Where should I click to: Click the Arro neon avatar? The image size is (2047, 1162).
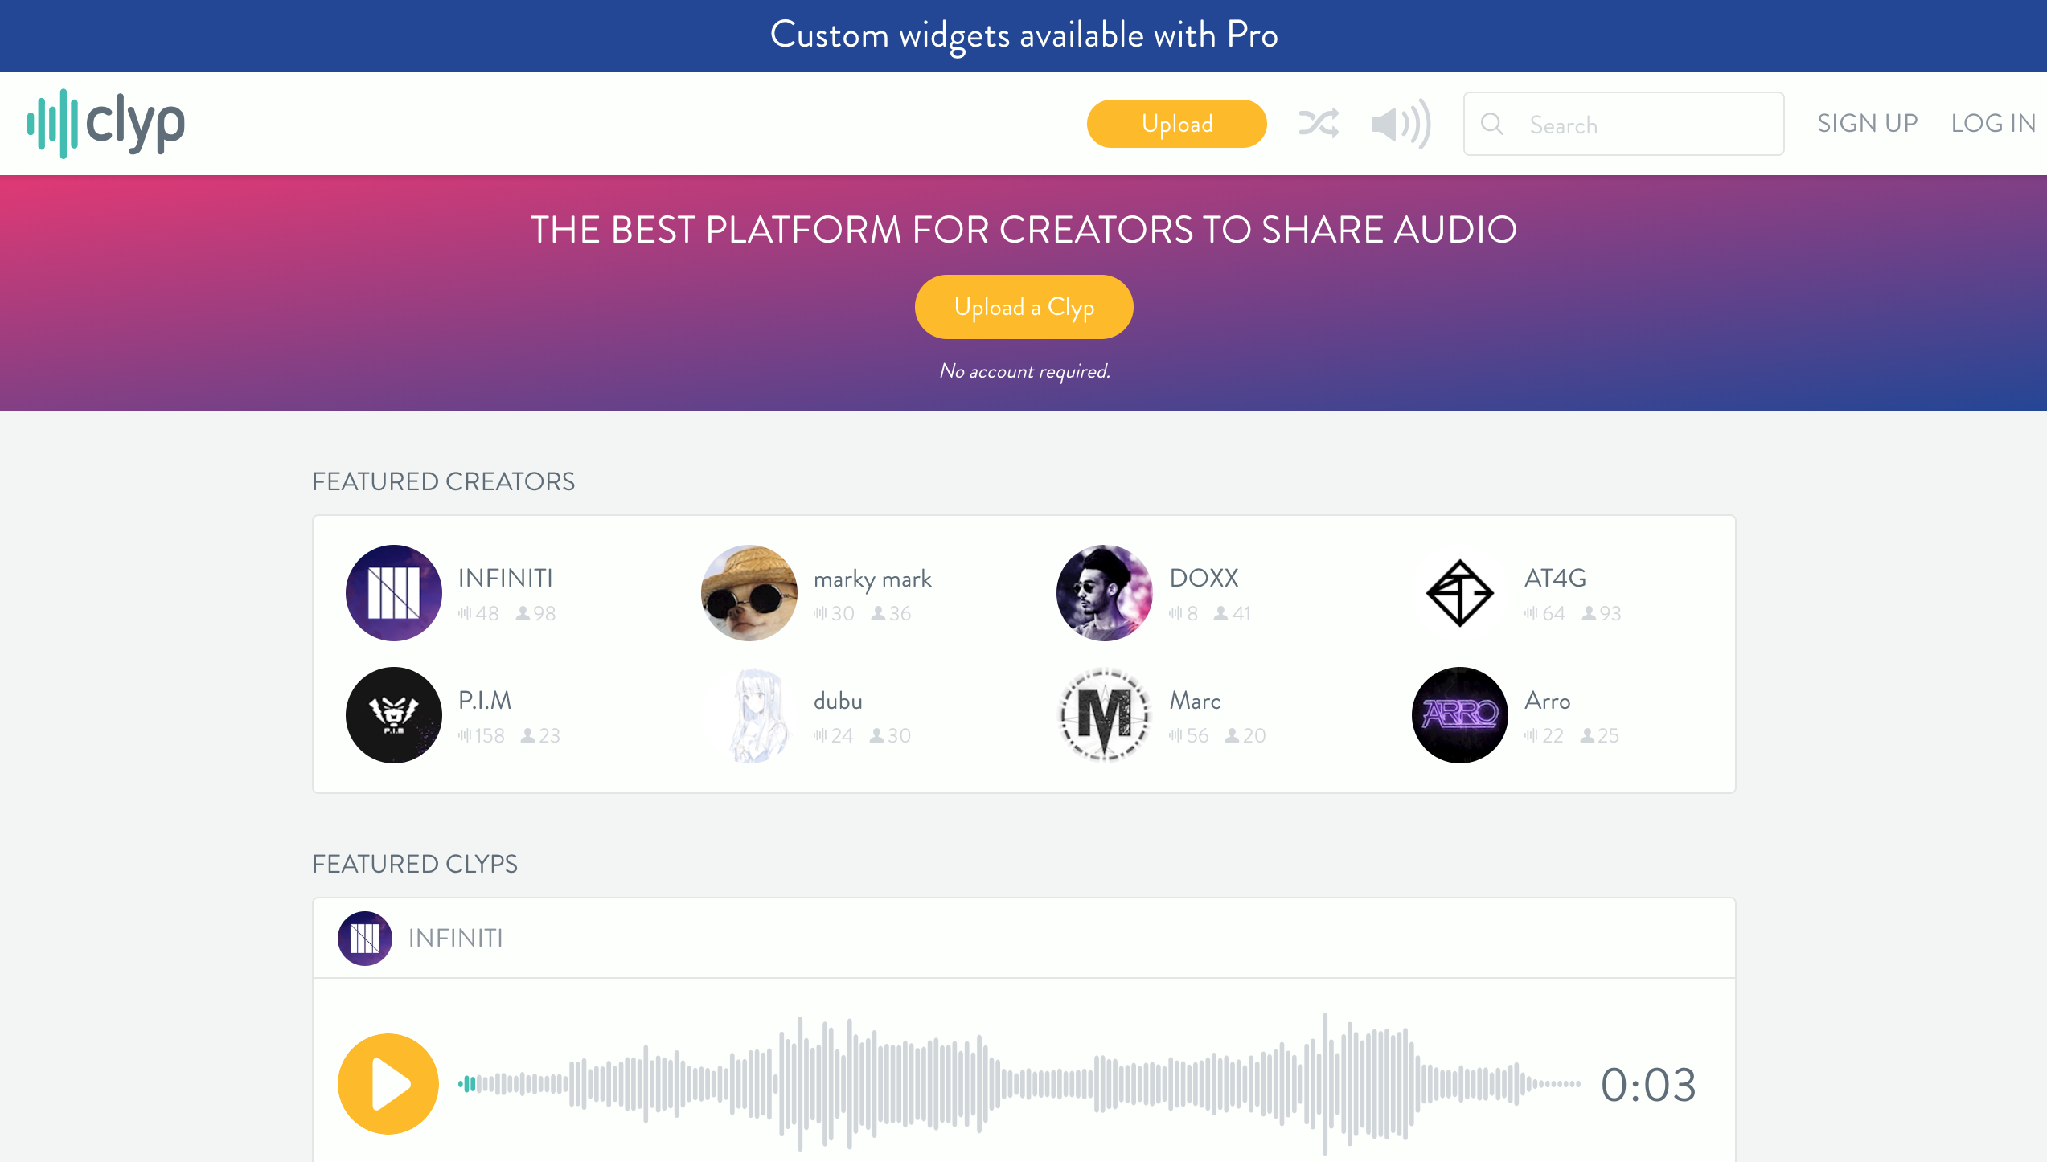(1459, 715)
